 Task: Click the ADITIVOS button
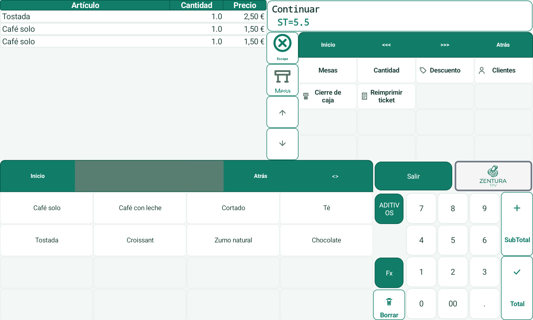coord(389,209)
